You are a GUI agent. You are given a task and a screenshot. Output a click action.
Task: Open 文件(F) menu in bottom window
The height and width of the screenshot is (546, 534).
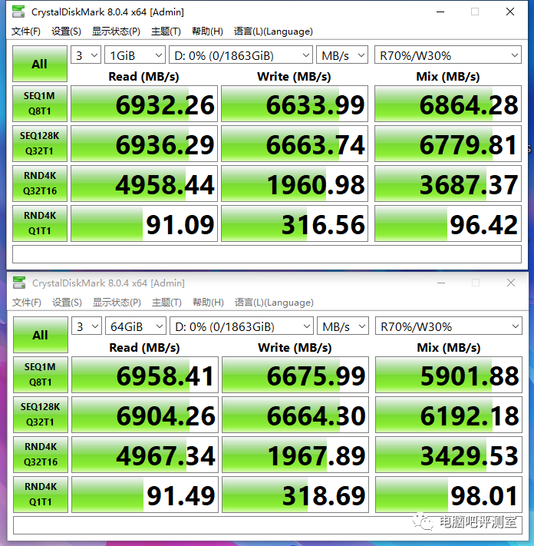26,303
